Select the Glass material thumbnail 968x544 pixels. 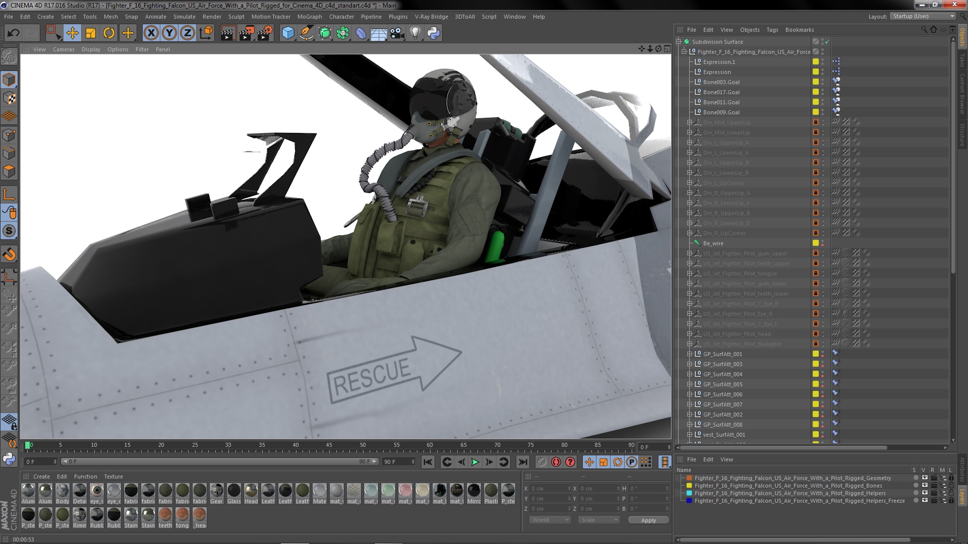234,494
